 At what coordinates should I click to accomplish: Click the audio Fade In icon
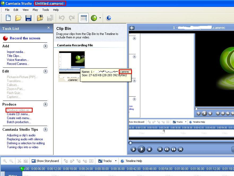66,161
